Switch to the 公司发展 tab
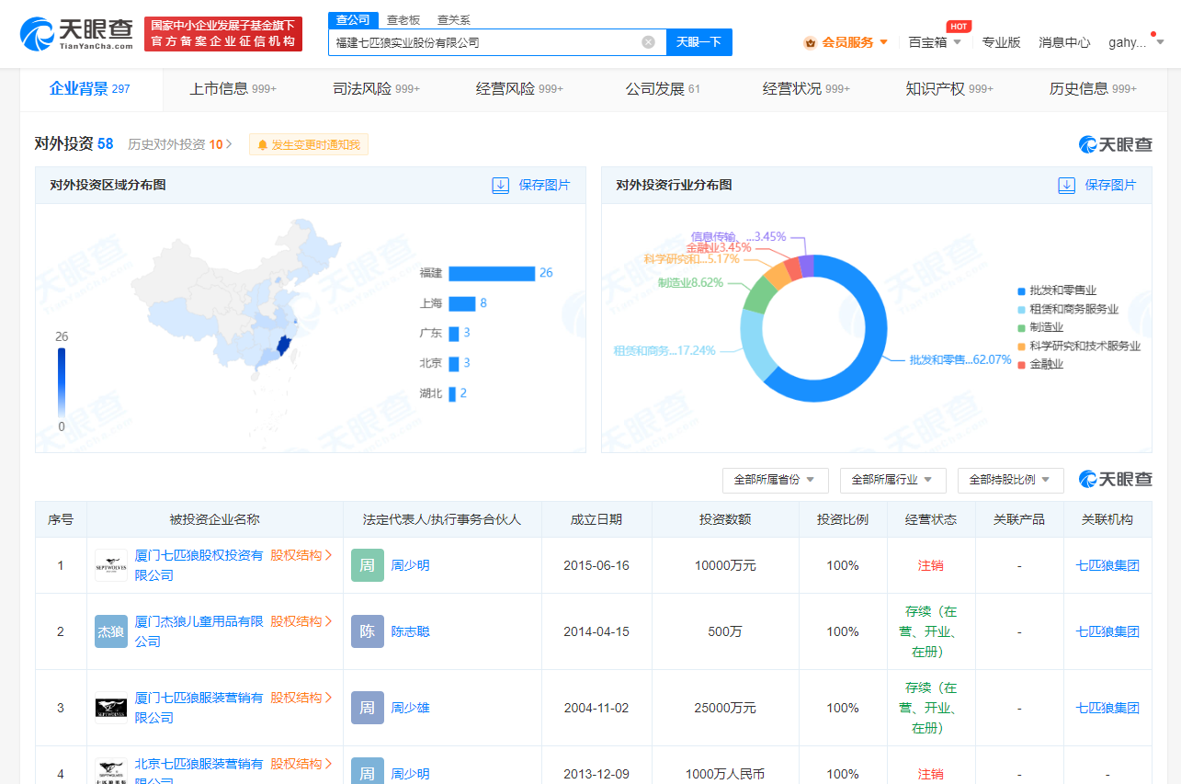This screenshot has width=1181, height=784. 663,89
